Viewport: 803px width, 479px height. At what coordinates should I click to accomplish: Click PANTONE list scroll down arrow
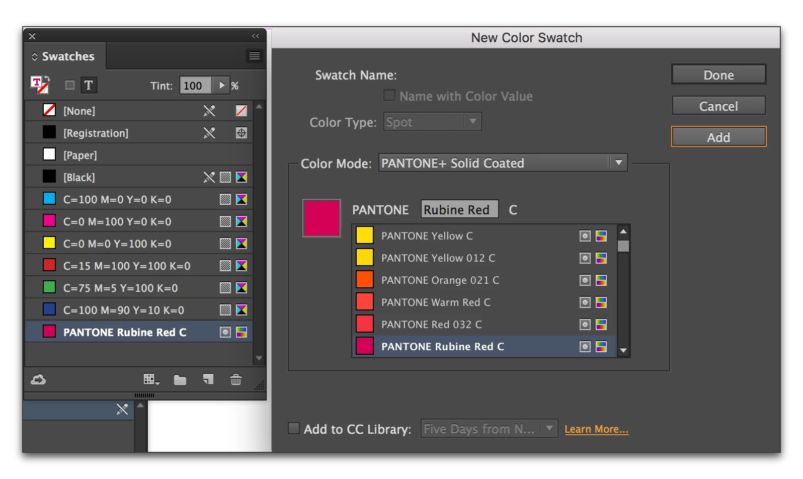(x=623, y=351)
